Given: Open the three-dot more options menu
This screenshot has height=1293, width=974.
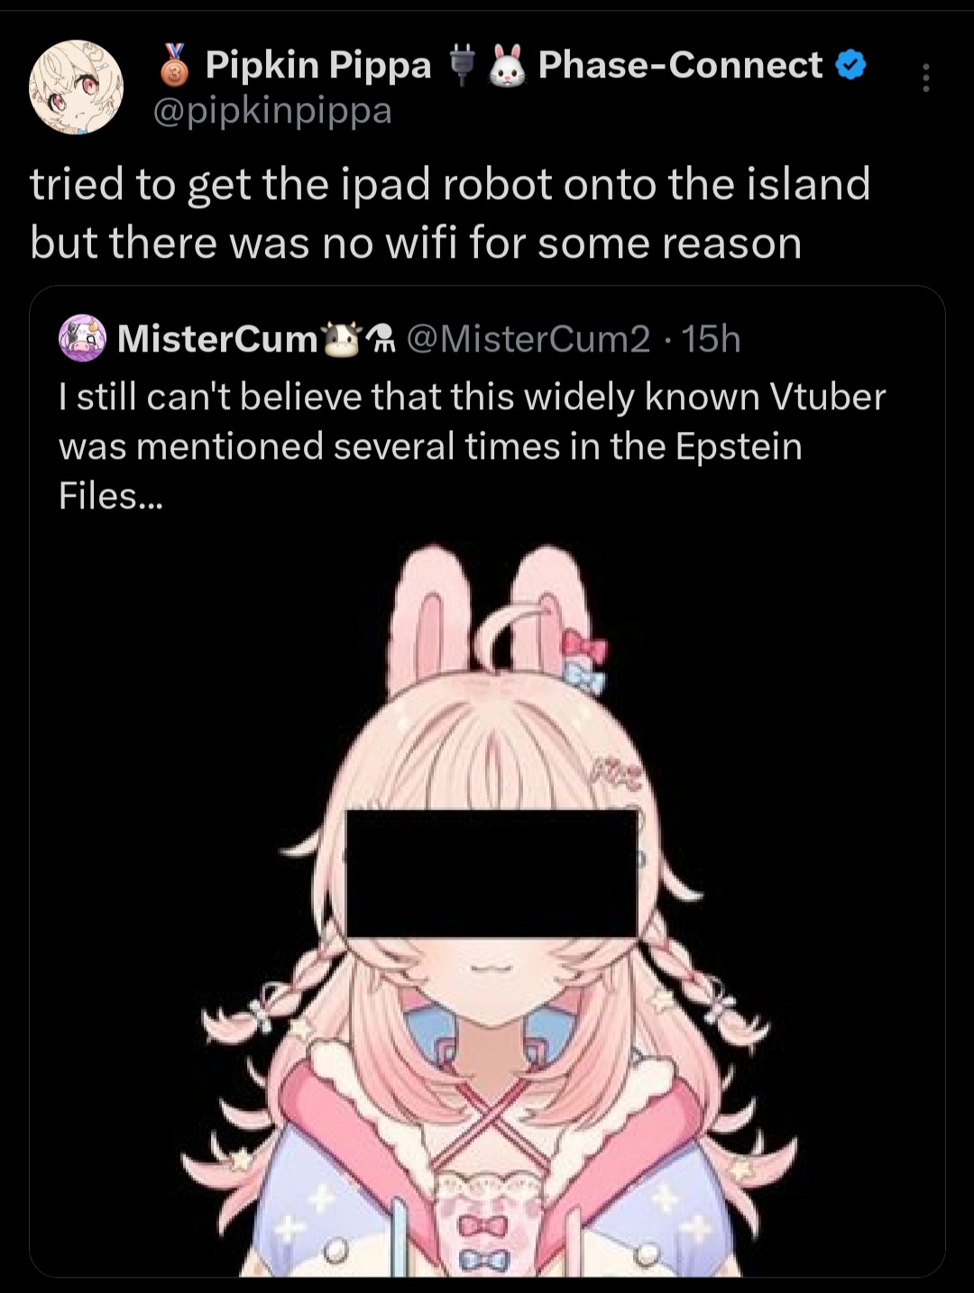Looking at the screenshot, I should tap(925, 78).
